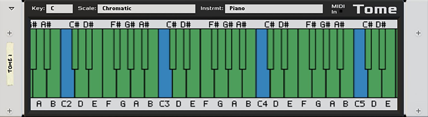428x117 pixels.
Task: Click the top-right plus rack screw
Action: pos(418,33)
